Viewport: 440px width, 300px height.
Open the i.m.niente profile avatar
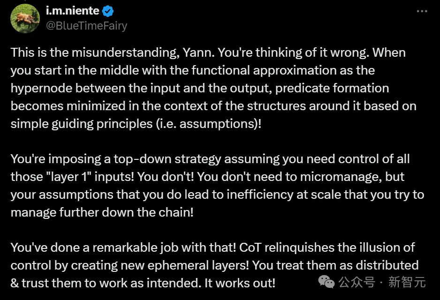tap(25, 18)
